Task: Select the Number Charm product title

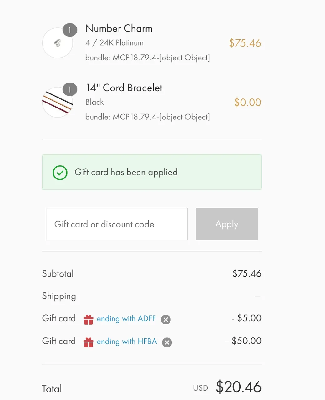Action: tap(119, 28)
